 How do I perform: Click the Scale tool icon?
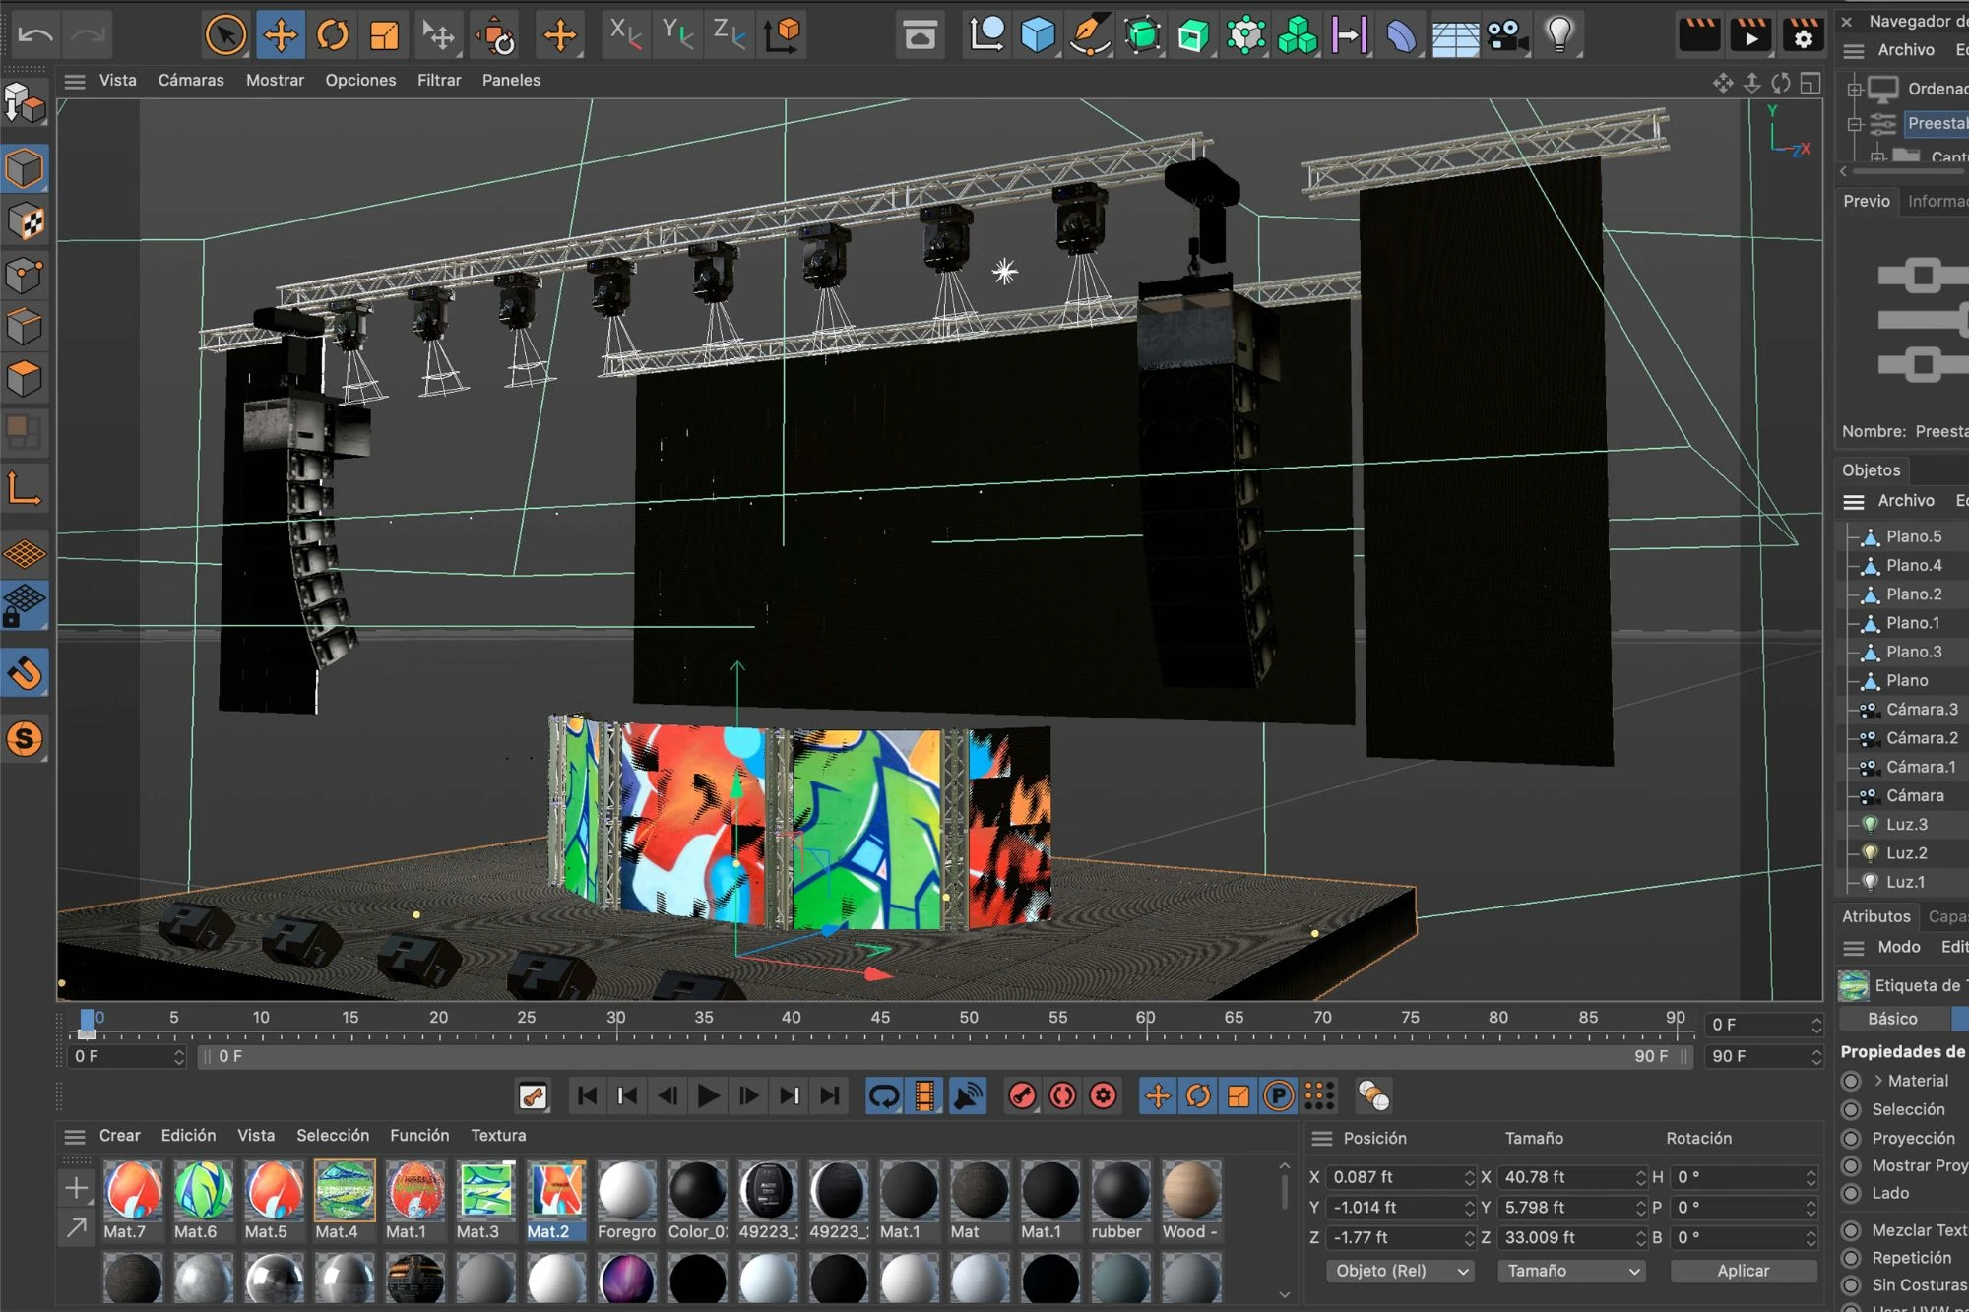pos(384,35)
